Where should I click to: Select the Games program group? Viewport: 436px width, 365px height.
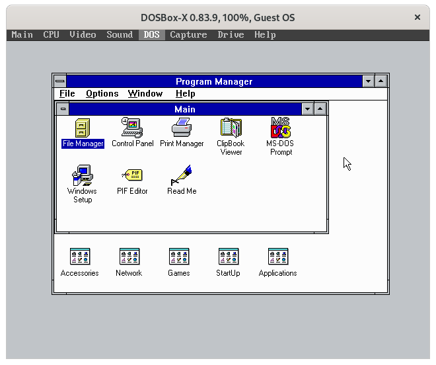pyautogui.click(x=179, y=257)
